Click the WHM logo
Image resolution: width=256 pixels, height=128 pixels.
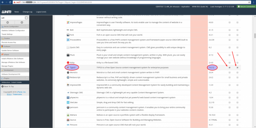(x=6, y=12)
